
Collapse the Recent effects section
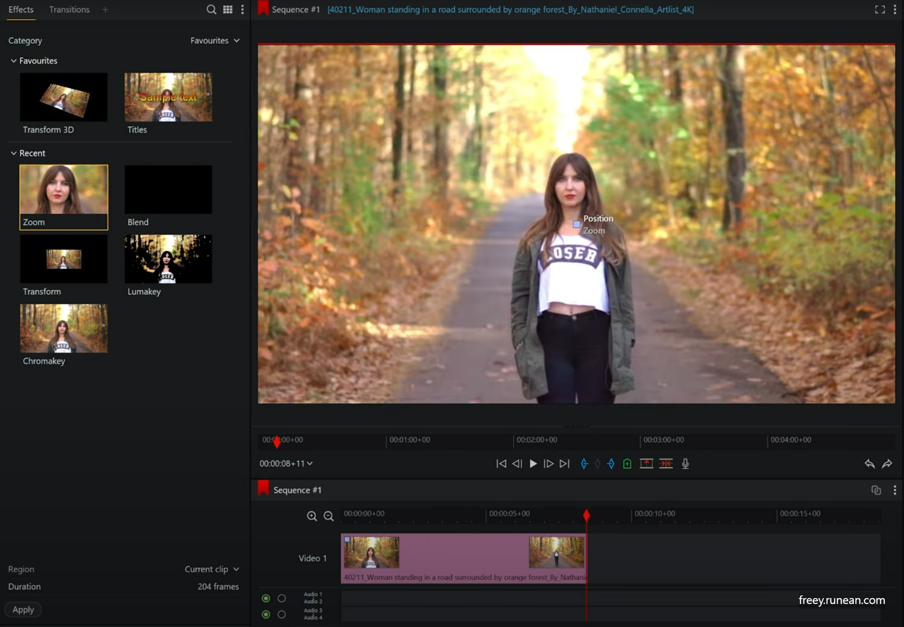(14, 153)
